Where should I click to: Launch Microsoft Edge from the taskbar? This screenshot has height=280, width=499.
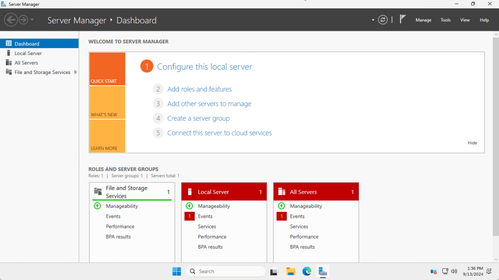click(306, 271)
